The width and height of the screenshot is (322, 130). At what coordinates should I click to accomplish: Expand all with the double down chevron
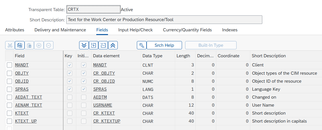click(x=84, y=45)
